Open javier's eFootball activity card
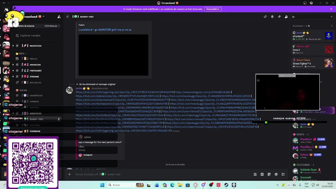Viewport: 336px width, 189px height. pos(313,36)
